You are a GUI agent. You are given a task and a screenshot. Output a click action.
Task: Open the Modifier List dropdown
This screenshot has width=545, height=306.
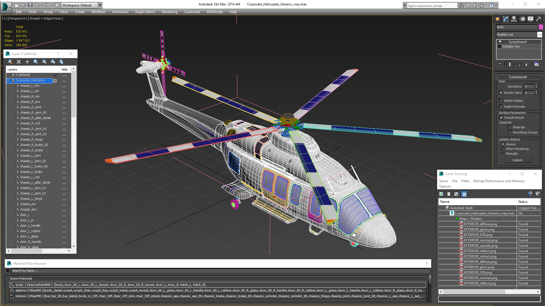tap(540, 35)
